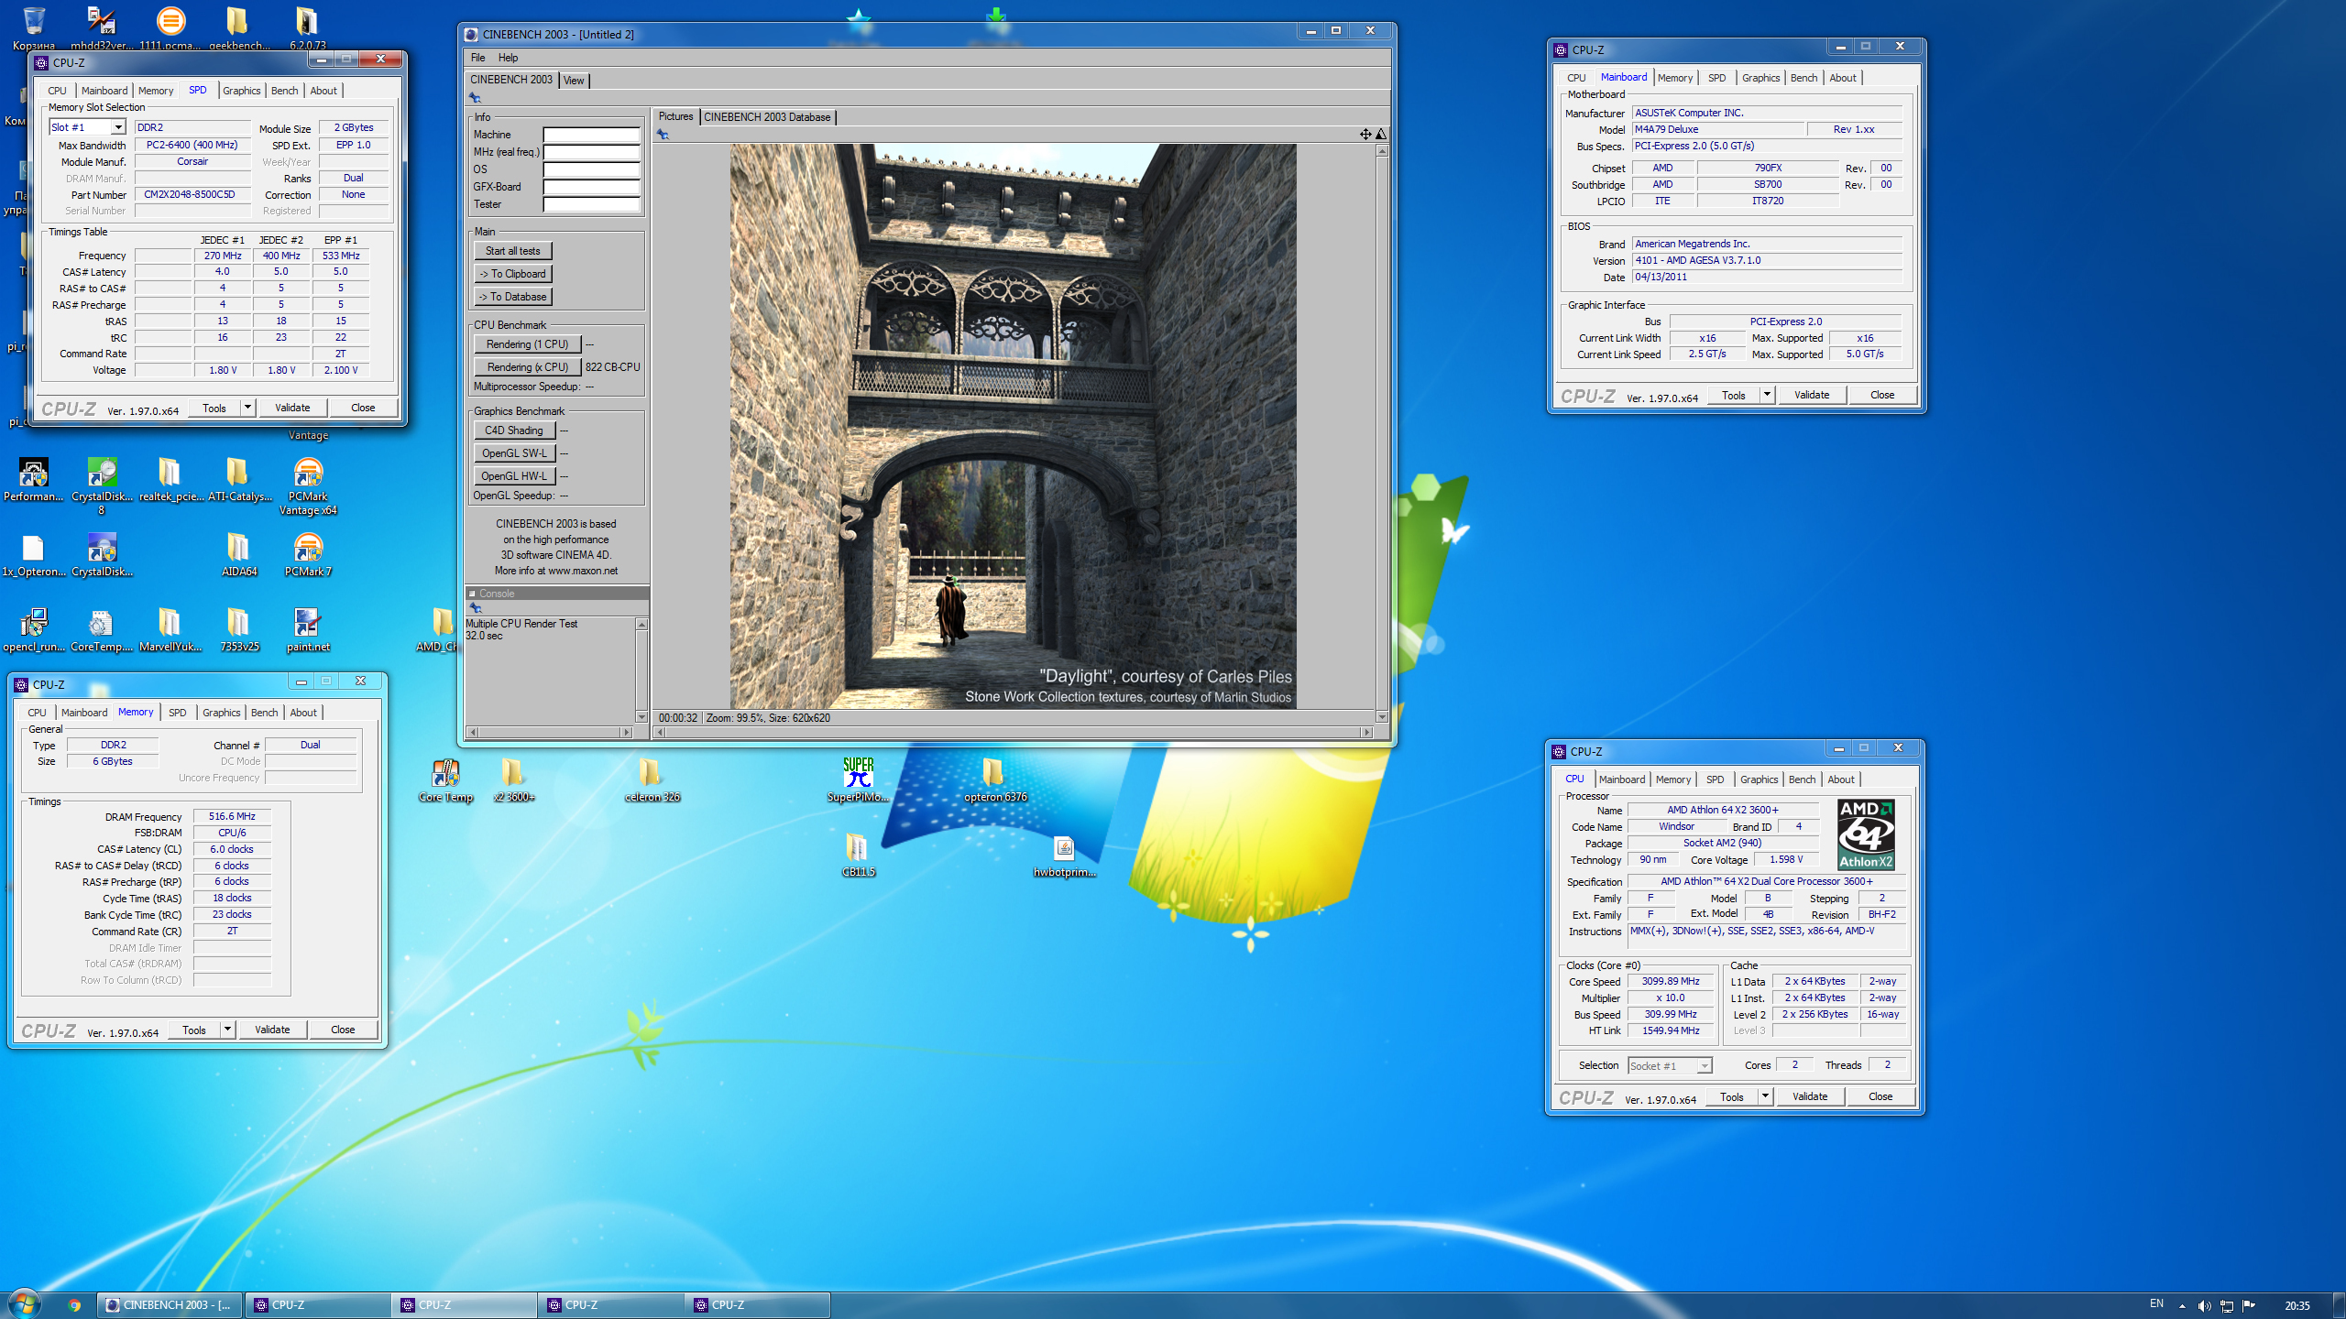This screenshot has height=1319, width=2346.
Task: Open hwbotprime desktop file
Action: (1064, 856)
